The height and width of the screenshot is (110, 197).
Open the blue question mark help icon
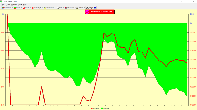95,8
